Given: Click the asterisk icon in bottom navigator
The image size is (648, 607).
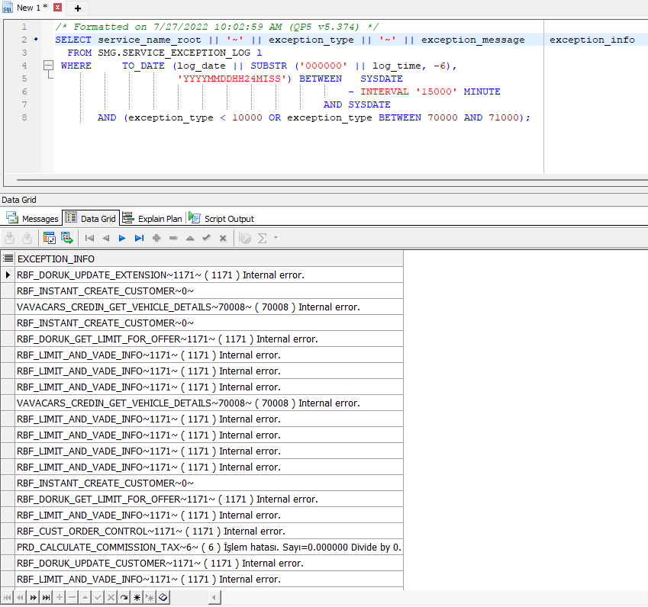Looking at the screenshot, I should 137,597.
